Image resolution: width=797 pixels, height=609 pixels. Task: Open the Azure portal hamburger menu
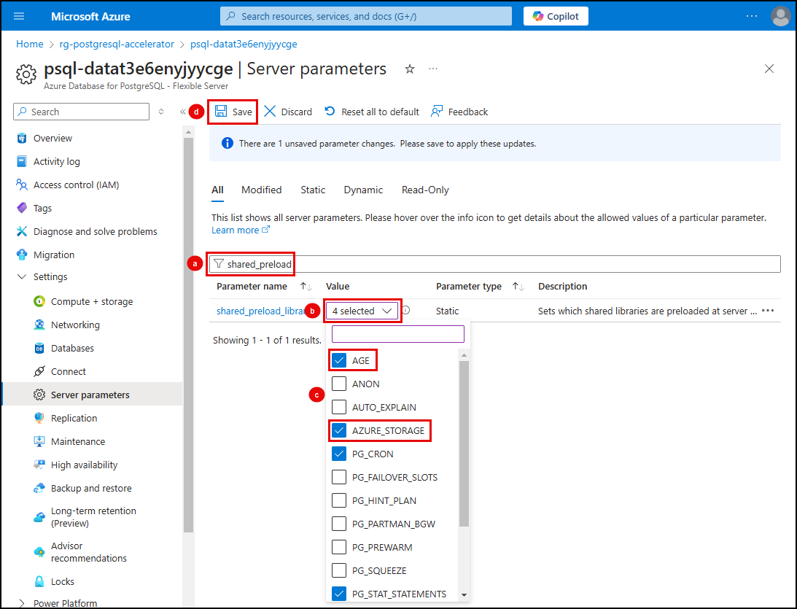click(19, 16)
